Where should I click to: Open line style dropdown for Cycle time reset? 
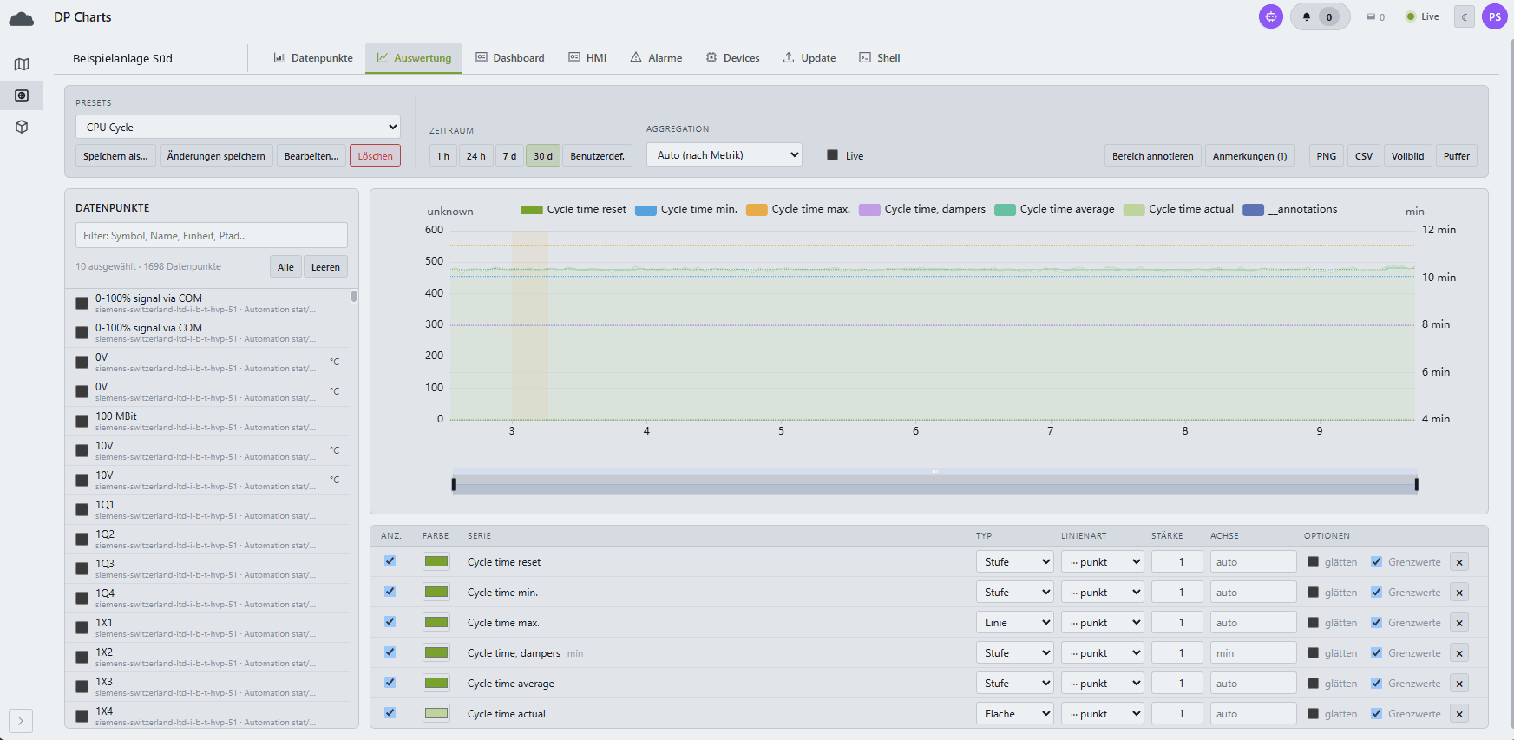(x=1102, y=562)
